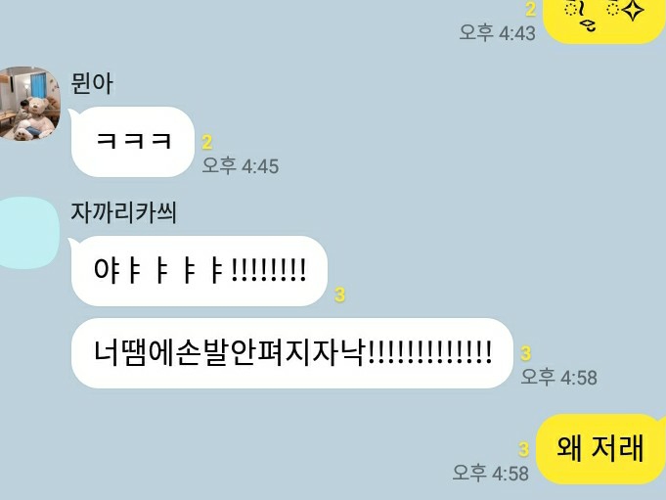666x500 pixels.
Task: Tap 오후 4:58 timestamp next to 왜 저래
Action: [491, 473]
